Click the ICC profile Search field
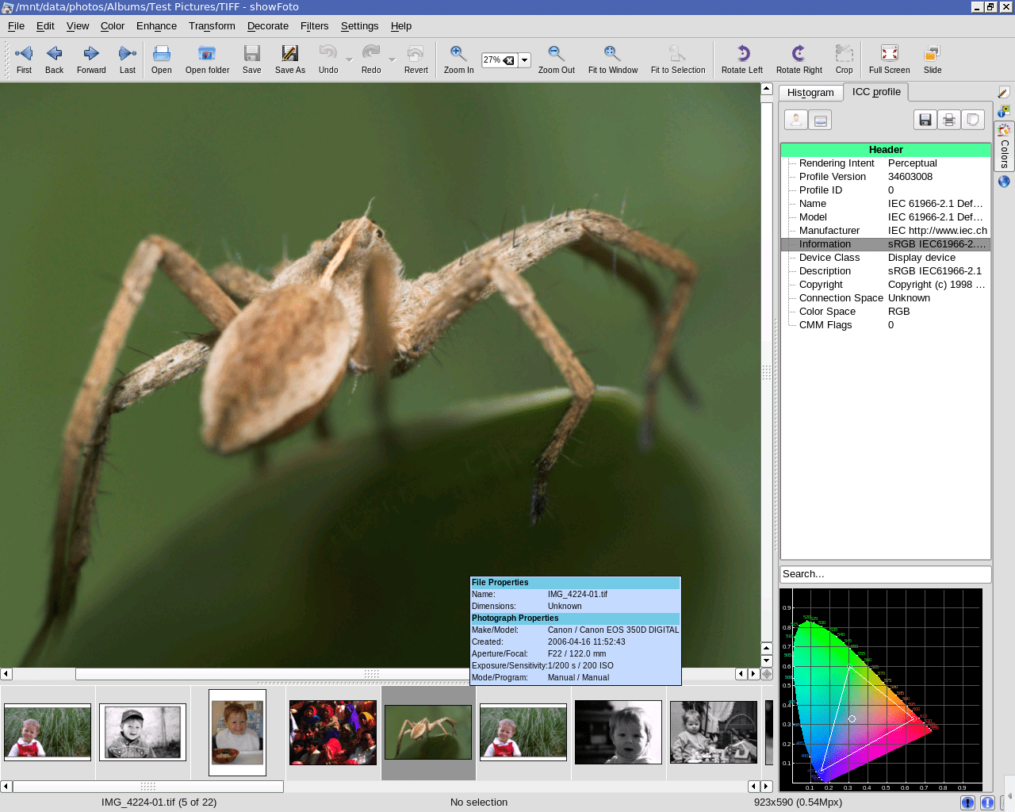Screen dimensions: 1015x812 [x=885, y=574]
